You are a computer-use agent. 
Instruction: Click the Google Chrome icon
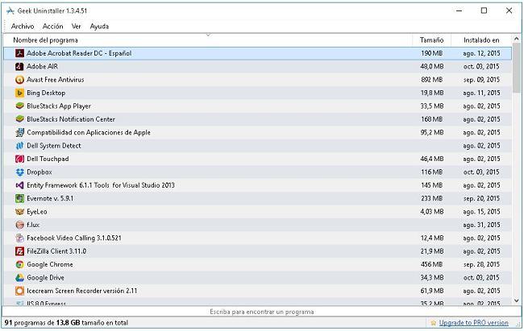(x=19, y=264)
